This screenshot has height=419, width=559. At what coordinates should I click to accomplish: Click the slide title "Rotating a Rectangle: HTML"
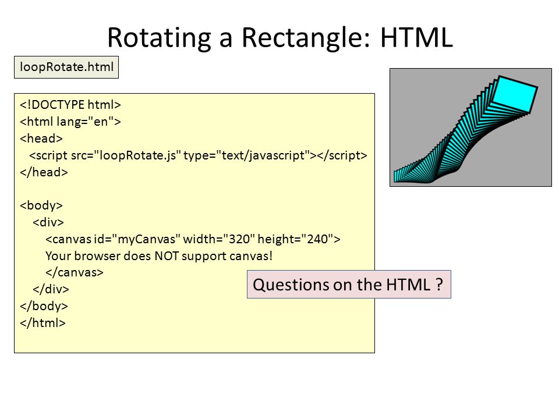click(x=280, y=37)
